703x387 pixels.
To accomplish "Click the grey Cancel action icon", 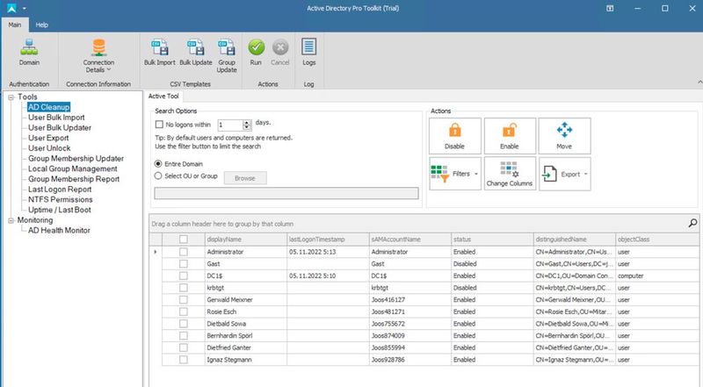I will [x=280, y=53].
